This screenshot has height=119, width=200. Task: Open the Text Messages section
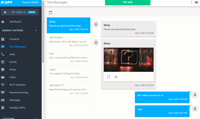[18, 47]
